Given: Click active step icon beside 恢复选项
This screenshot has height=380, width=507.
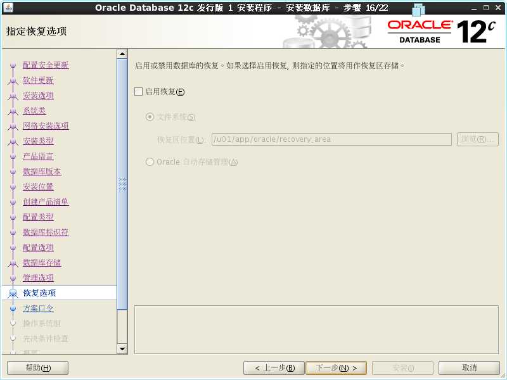Looking at the screenshot, I should click(x=13, y=293).
